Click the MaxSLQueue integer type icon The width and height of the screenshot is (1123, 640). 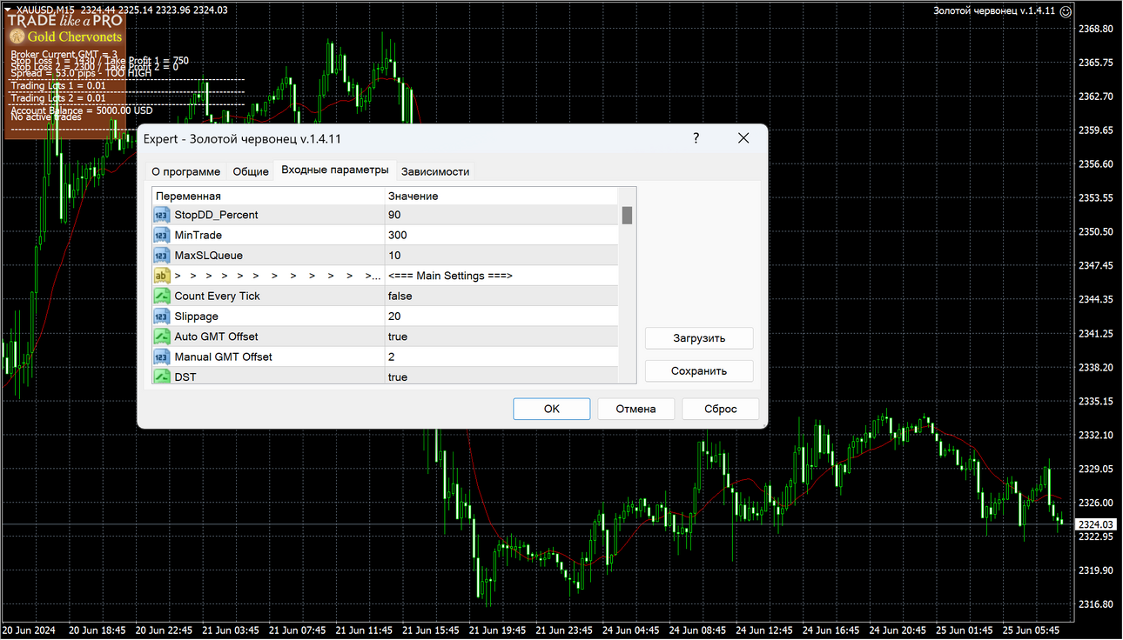(x=161, y=256)
